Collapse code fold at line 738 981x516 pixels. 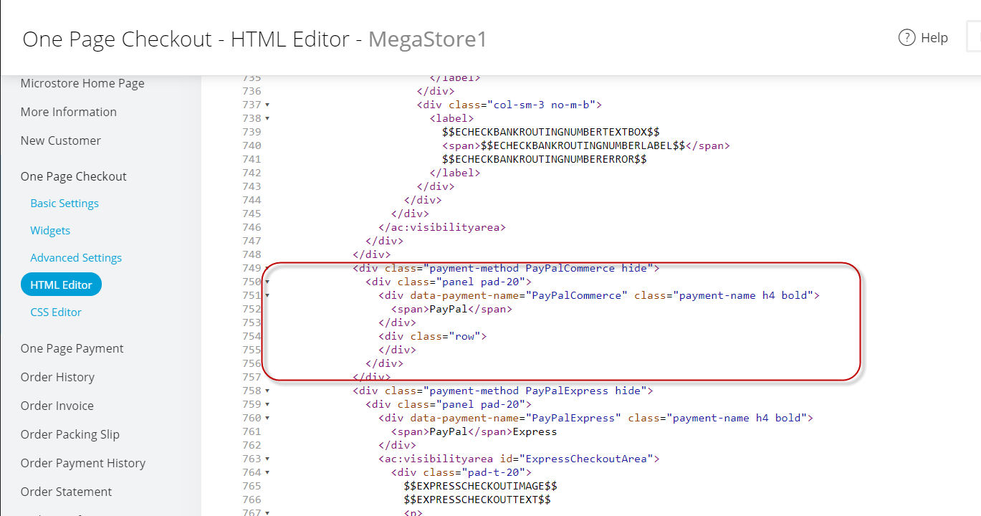click(267, 118)
